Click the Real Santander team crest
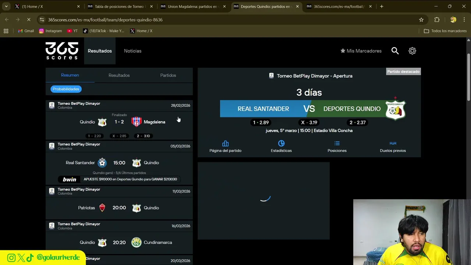The height and width of the screenshot is (265, 471). pyautogui.click(x=102, y=163)
